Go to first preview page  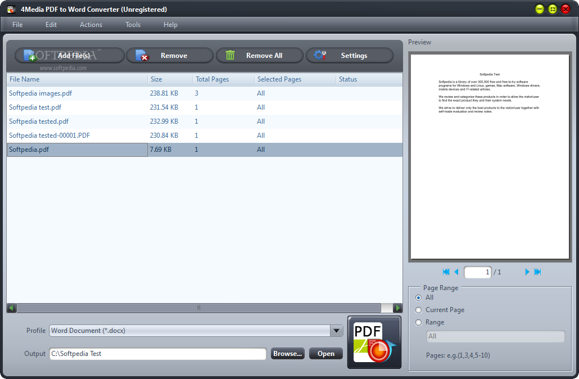(x=446, y=272)
